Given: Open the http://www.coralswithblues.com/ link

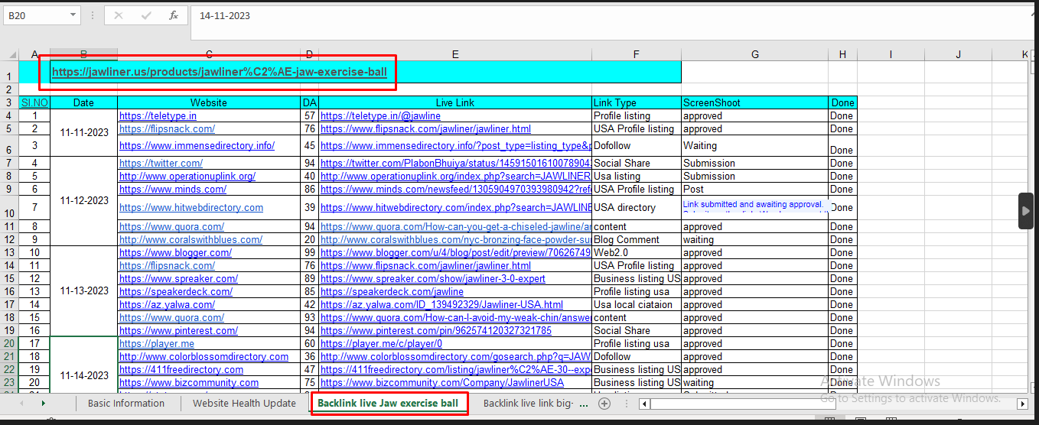Looking at the screenshot, I should pyautogui.click(x=191, y=239).
